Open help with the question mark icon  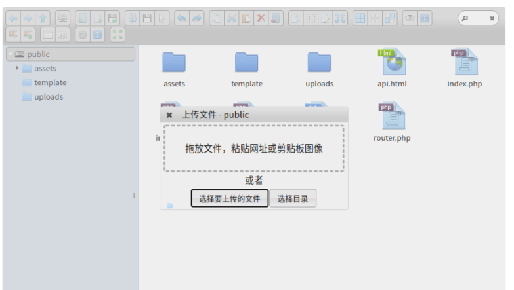point(97,35)
